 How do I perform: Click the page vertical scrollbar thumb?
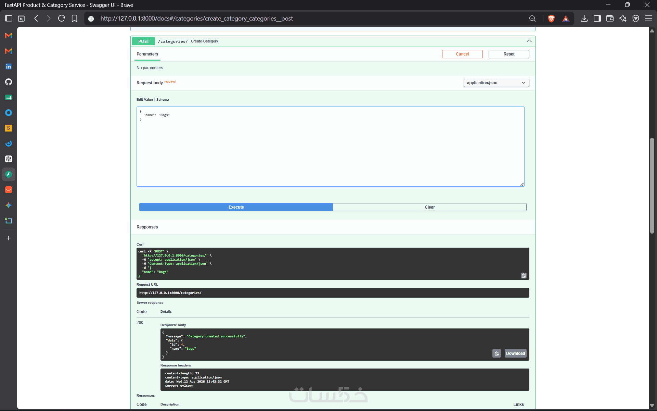tap(652, 186)
